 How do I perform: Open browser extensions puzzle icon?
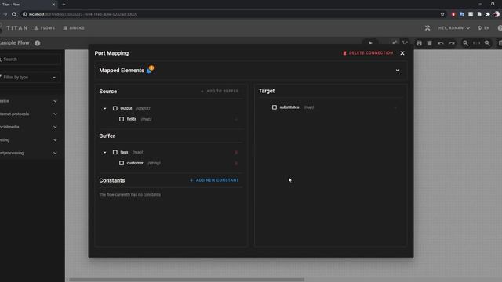(x=488, y=14)
